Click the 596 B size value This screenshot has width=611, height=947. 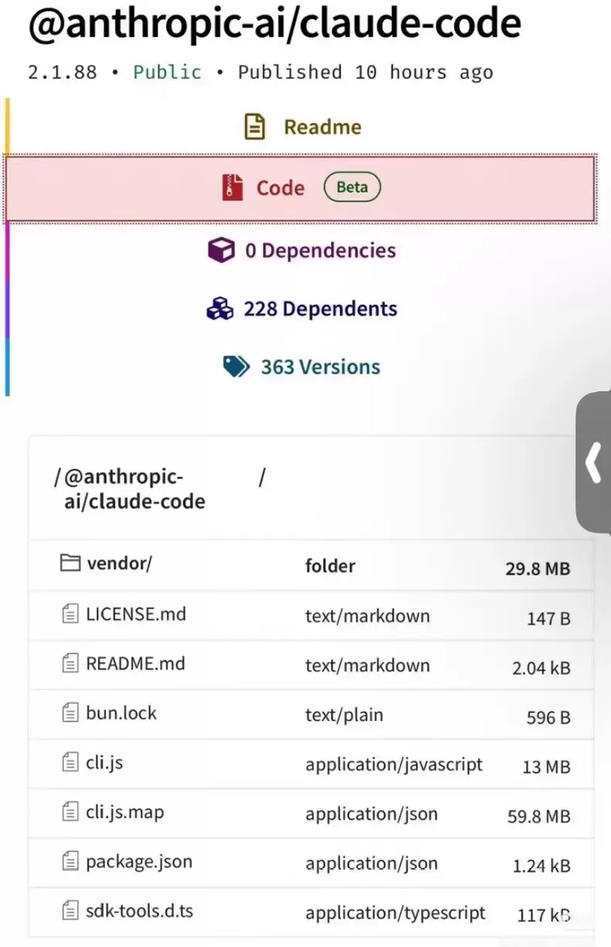click(x=548, y=718)
